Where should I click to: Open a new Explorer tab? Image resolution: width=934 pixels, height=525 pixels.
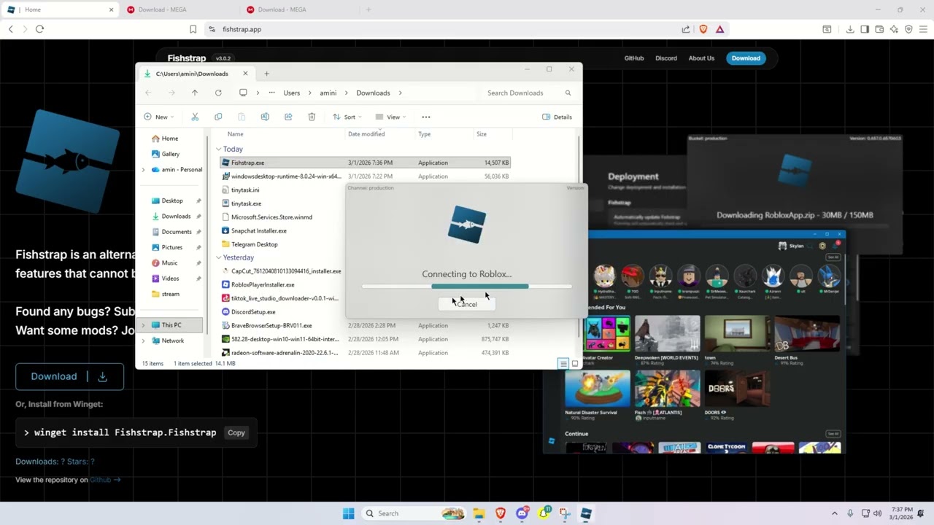[x=266, y=74]
